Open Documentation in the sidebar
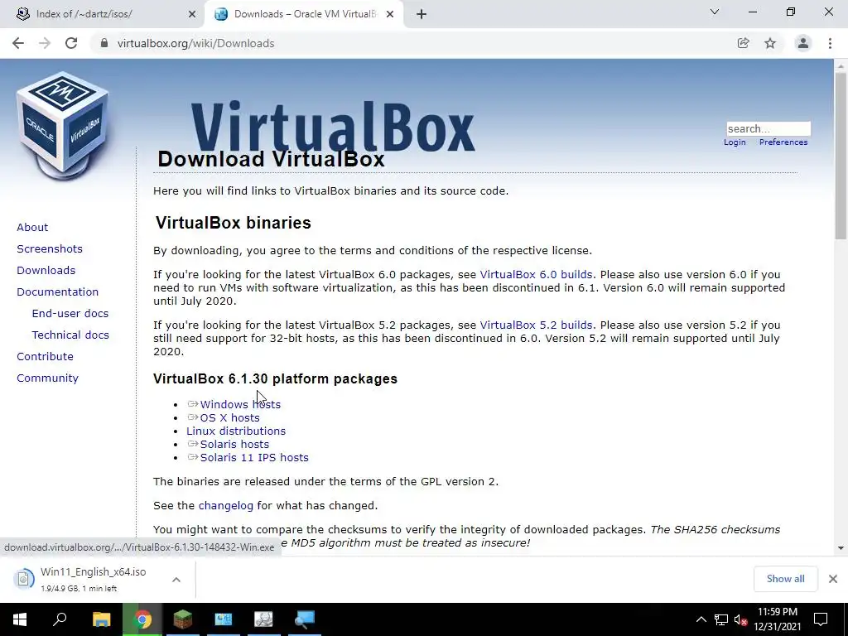 (x=58, y=292)
